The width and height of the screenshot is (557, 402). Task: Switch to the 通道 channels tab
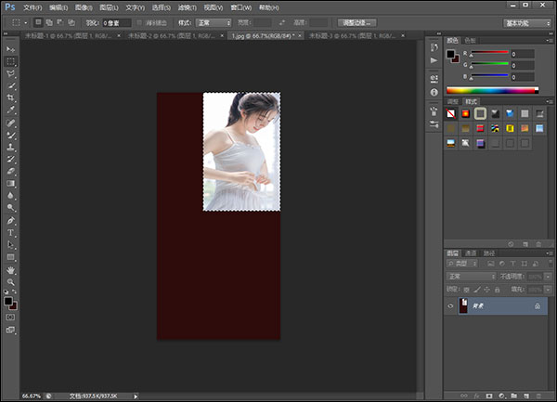click(x=471, y=253)
